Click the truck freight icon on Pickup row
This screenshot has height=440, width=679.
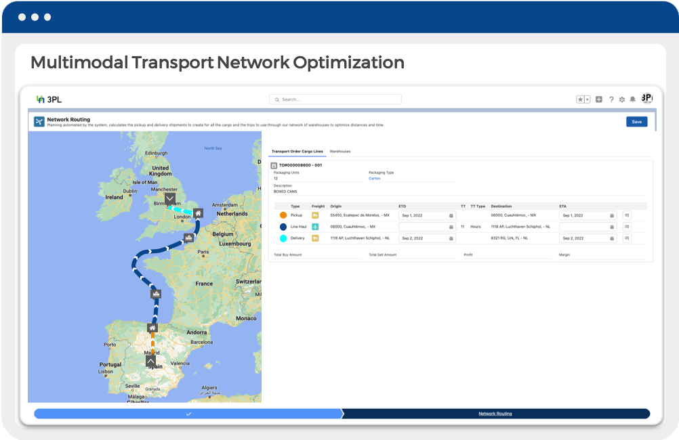(314, 215)
